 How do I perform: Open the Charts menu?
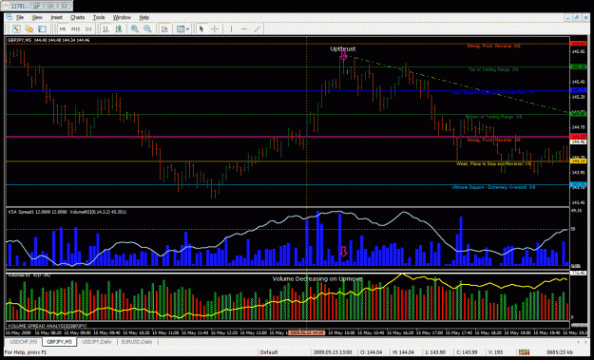(78, 17)
